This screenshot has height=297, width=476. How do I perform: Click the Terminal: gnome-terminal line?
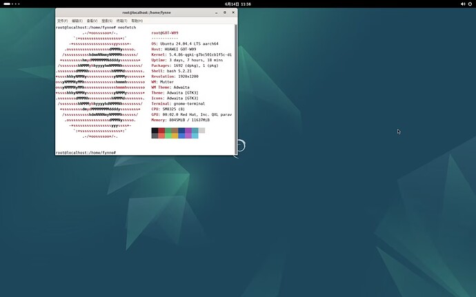point(178,104)
